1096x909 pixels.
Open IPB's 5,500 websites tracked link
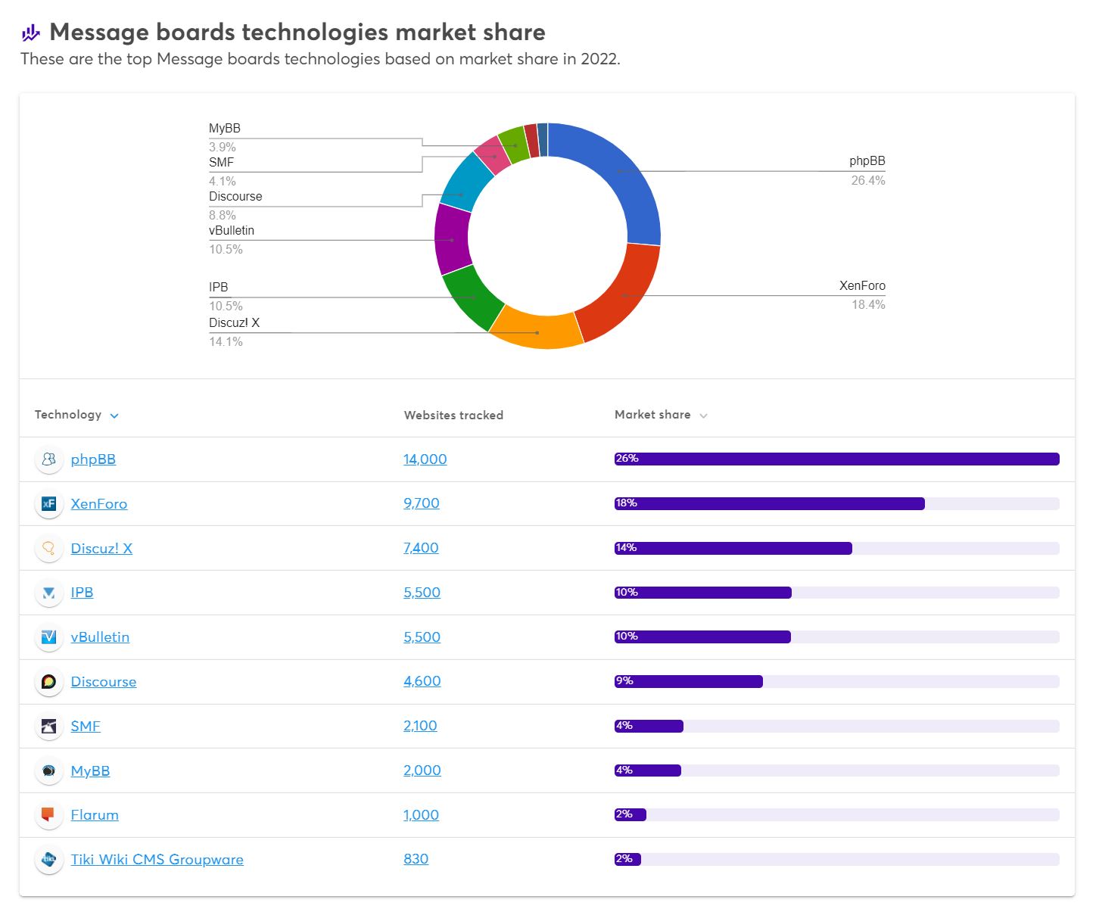422,593
